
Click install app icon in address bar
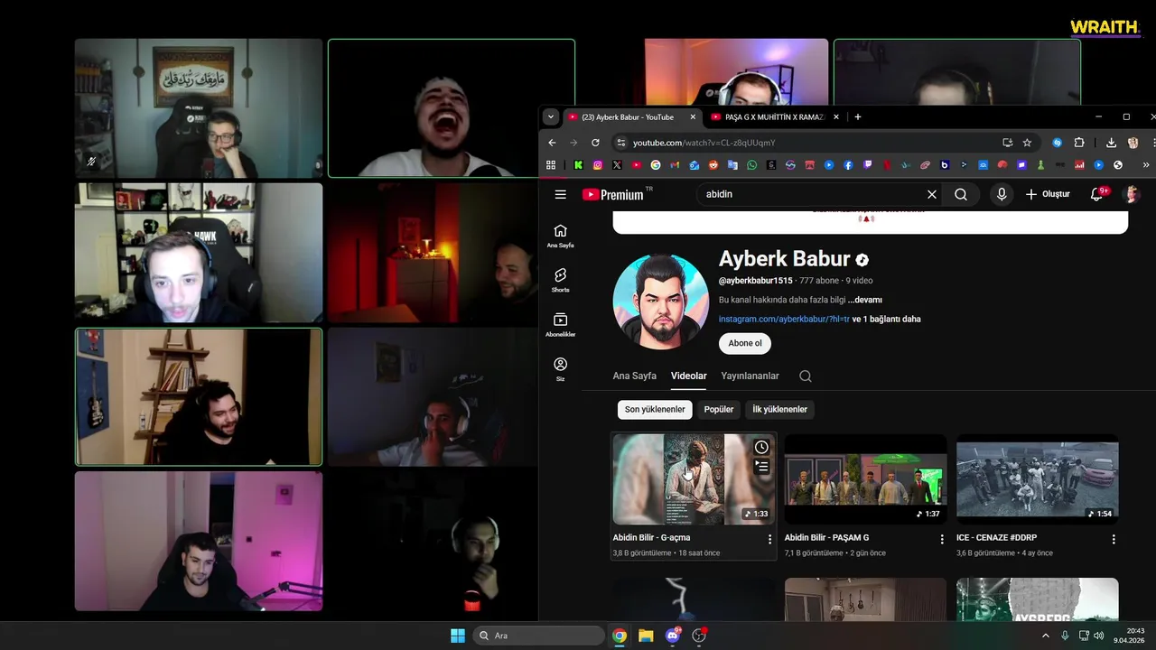(1007, 143)
